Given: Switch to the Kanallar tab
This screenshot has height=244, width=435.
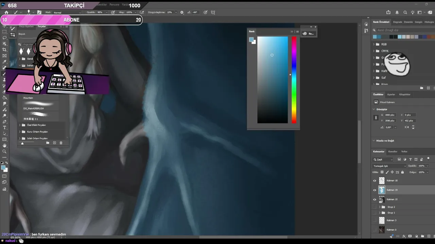Looking at the screenshot, I should (393, 151).
